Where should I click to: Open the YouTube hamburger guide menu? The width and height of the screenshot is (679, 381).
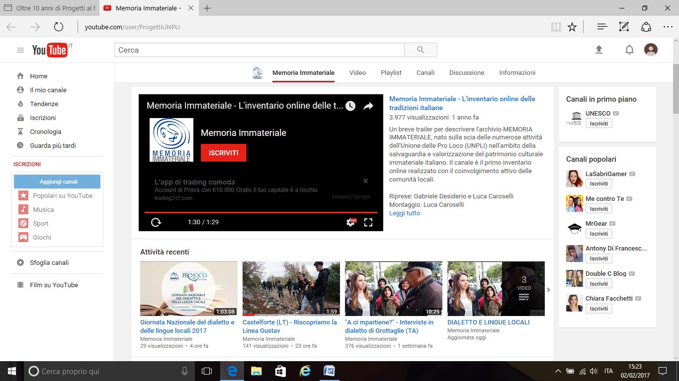point(20,50)
